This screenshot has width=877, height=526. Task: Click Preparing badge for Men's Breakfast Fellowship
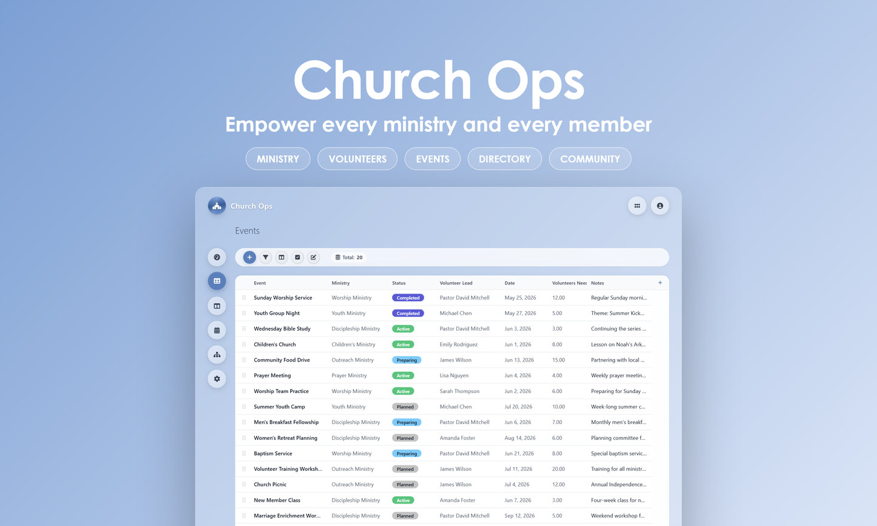point(407,422)
